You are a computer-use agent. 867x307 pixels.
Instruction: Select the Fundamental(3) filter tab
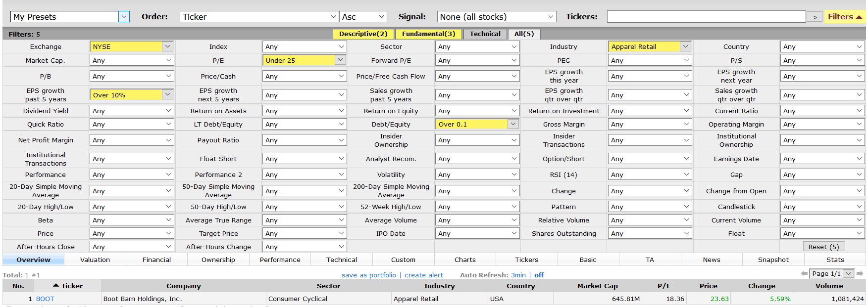pyautogui.click(x=428, y=34)
